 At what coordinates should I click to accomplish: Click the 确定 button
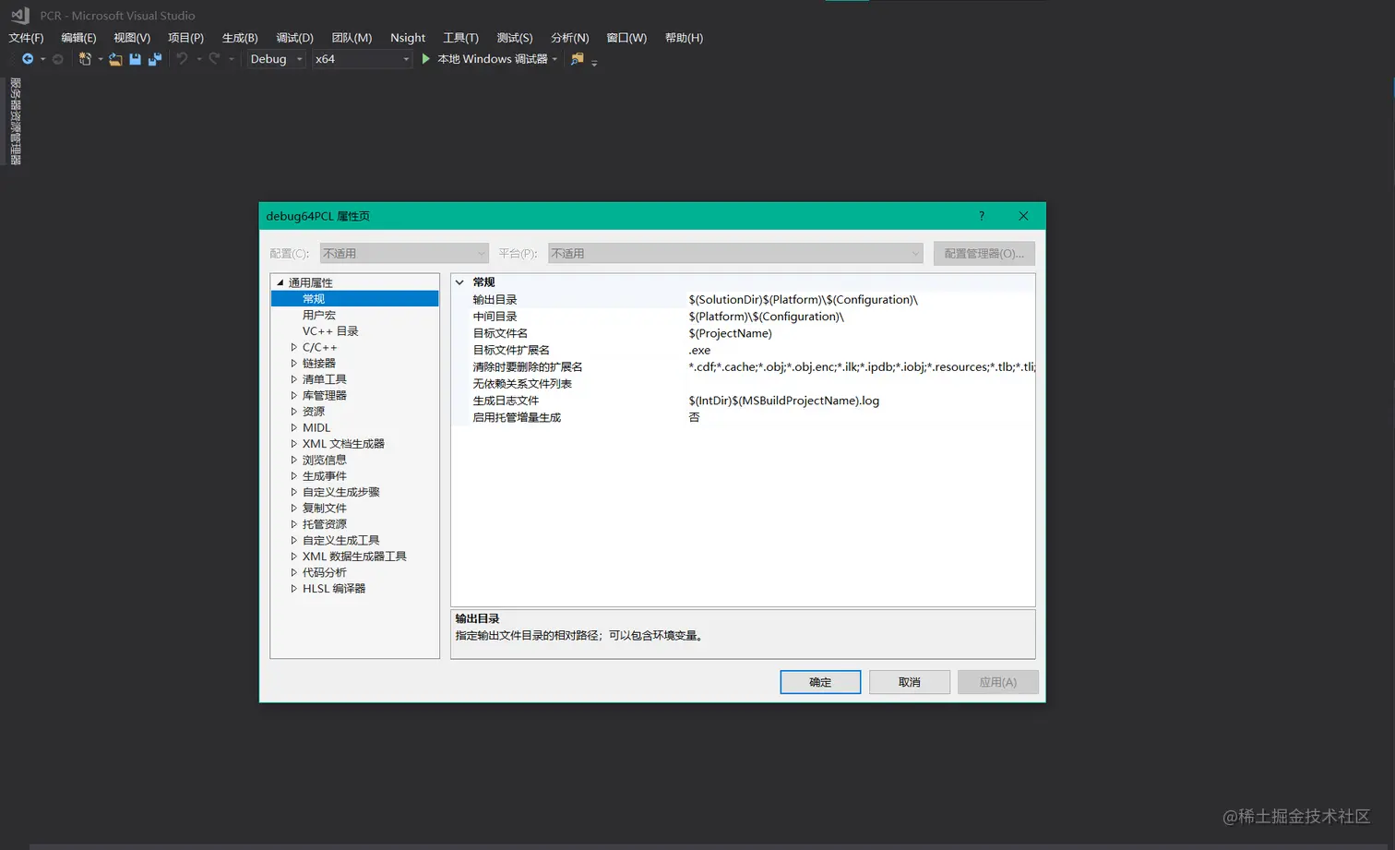(x=820, y=682)
